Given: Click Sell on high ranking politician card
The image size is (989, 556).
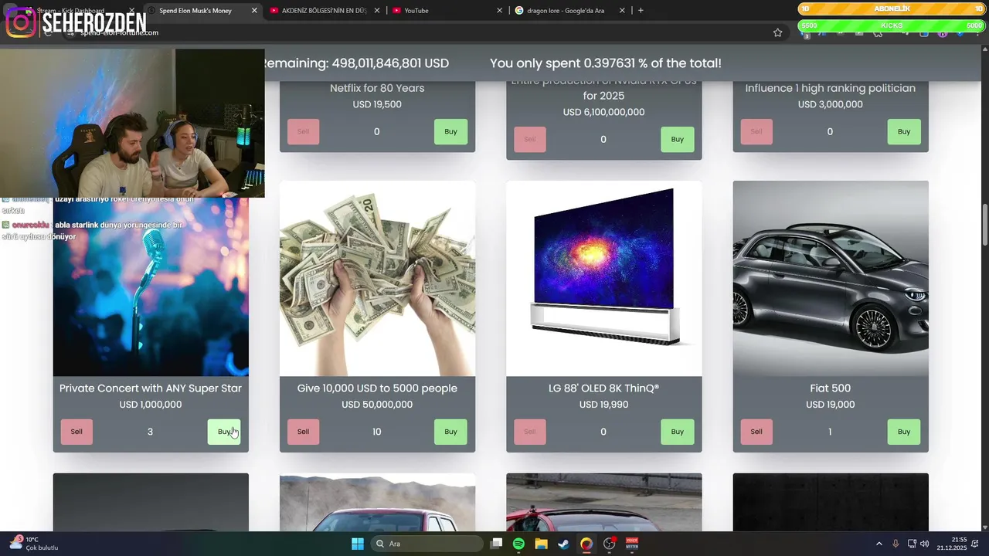Looking at the screenshot, I should pyautogui.click(x=756, y=131).
